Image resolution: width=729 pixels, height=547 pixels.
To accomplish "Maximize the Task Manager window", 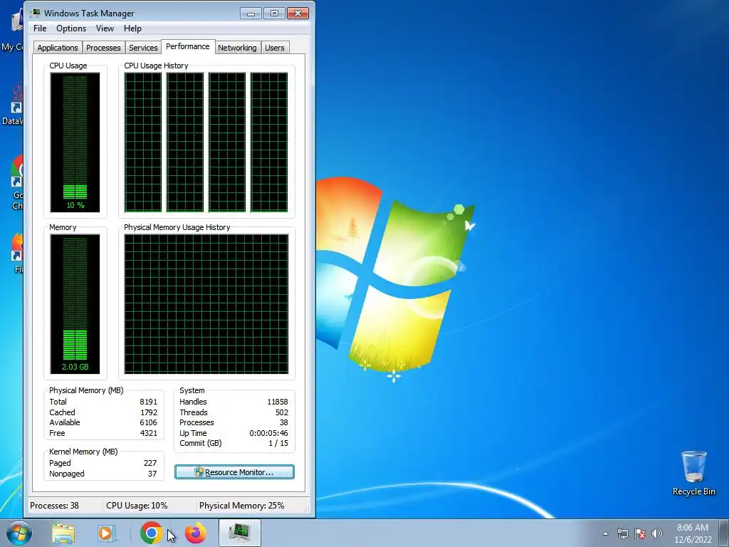I will (x=274, y=13).
